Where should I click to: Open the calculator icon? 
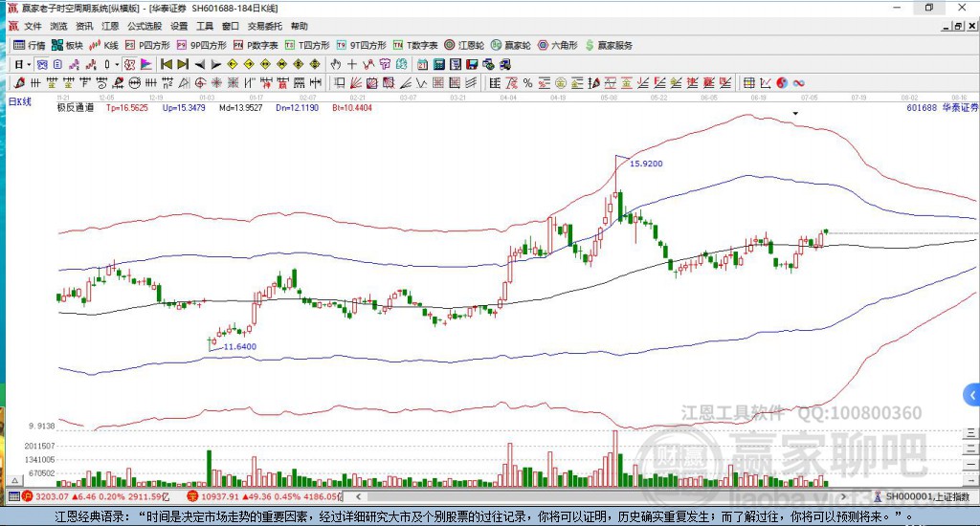tap(438, 64)
